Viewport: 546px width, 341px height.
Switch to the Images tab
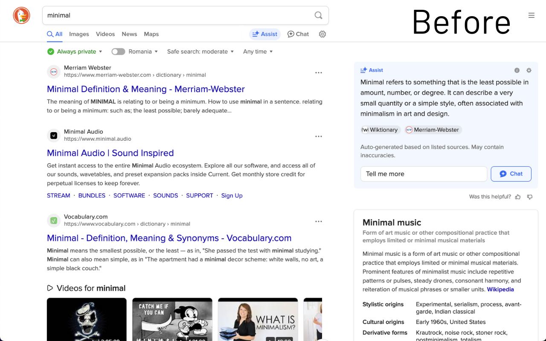tap(79, 34)
